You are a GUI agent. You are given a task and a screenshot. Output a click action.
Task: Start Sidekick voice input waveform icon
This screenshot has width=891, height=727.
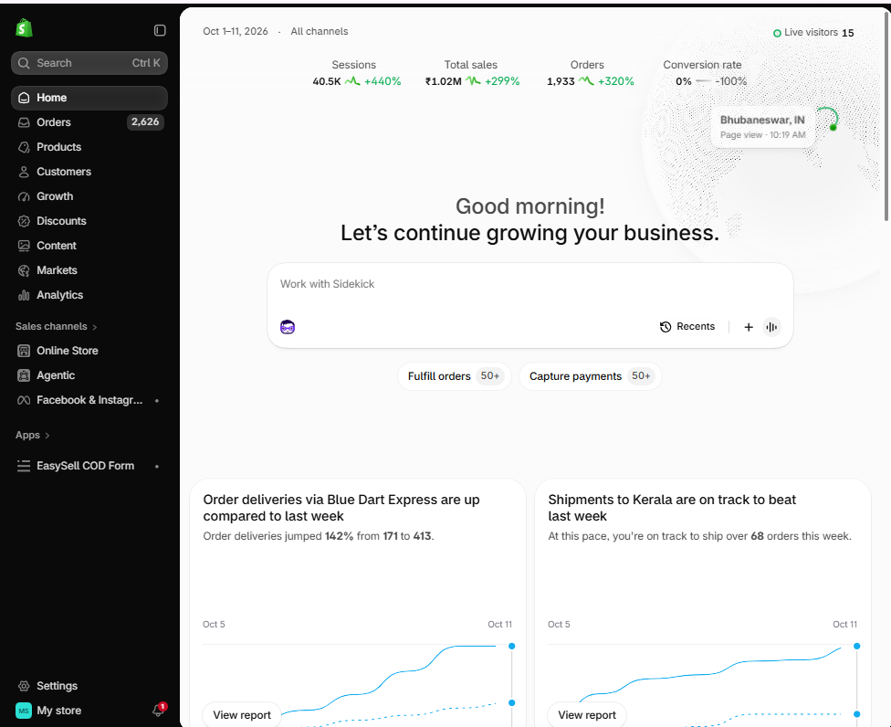(771, 327)
